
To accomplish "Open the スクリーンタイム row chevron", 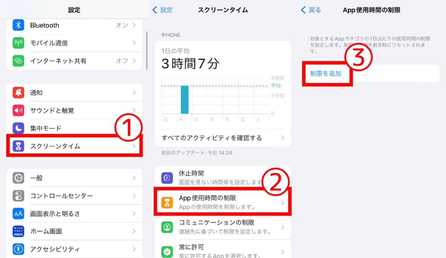I will (134, 147).
